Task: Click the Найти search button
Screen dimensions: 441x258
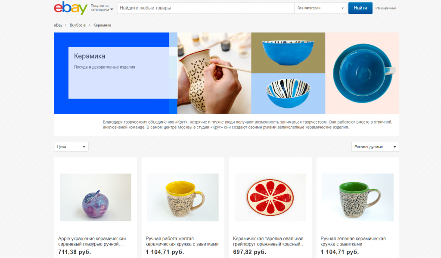Action: [x=360, y=8]
